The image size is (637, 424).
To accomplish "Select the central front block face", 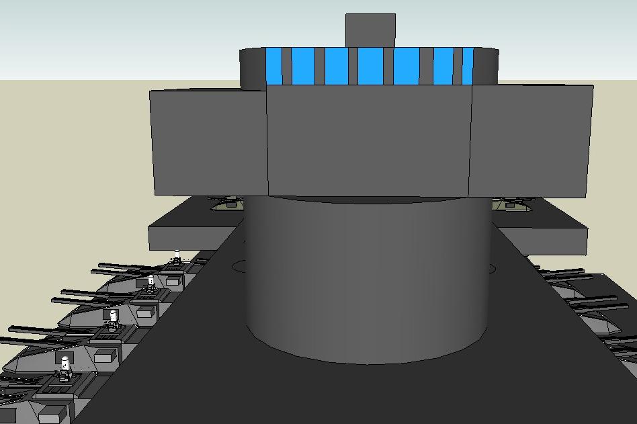I will 370,141.
